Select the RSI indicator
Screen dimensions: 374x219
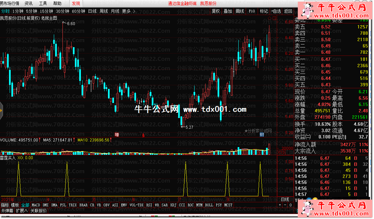point(149,205)
